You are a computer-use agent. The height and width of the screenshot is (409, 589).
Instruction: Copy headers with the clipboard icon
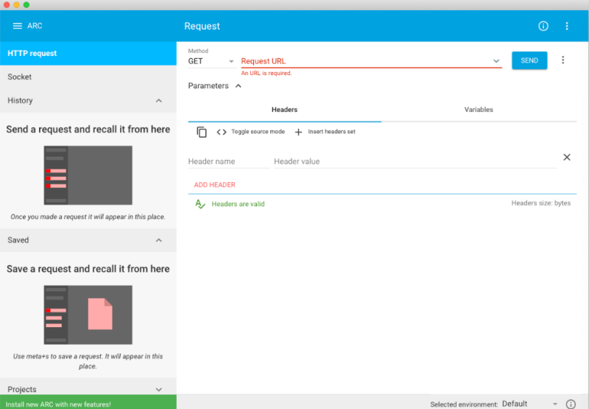tap(202, 132)
